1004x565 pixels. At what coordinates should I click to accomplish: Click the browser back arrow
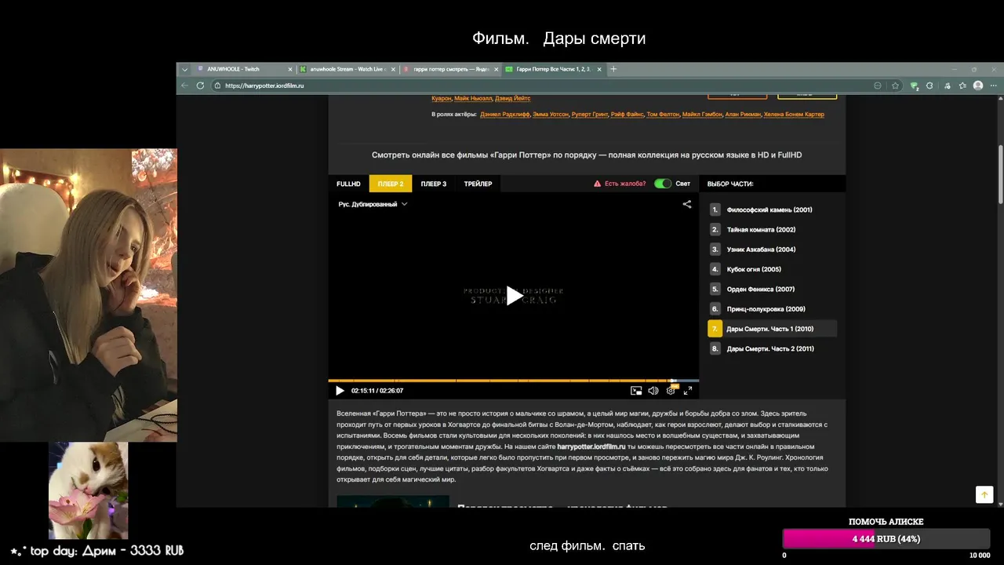[x=185, y=86]
